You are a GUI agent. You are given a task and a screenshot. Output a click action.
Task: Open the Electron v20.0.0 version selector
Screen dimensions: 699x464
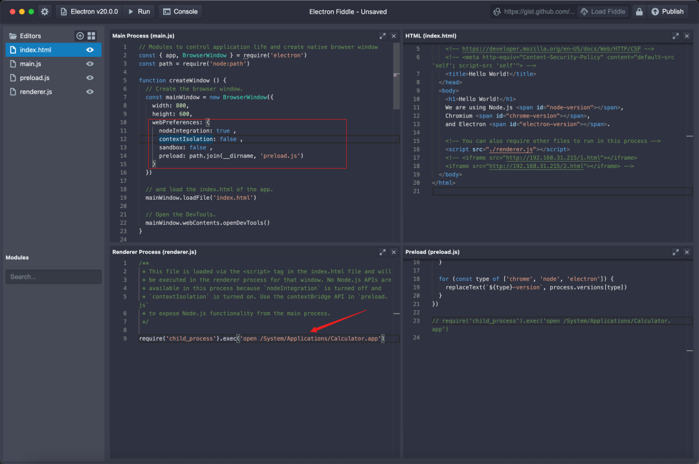pyautogui.click(x=89, y=12)
